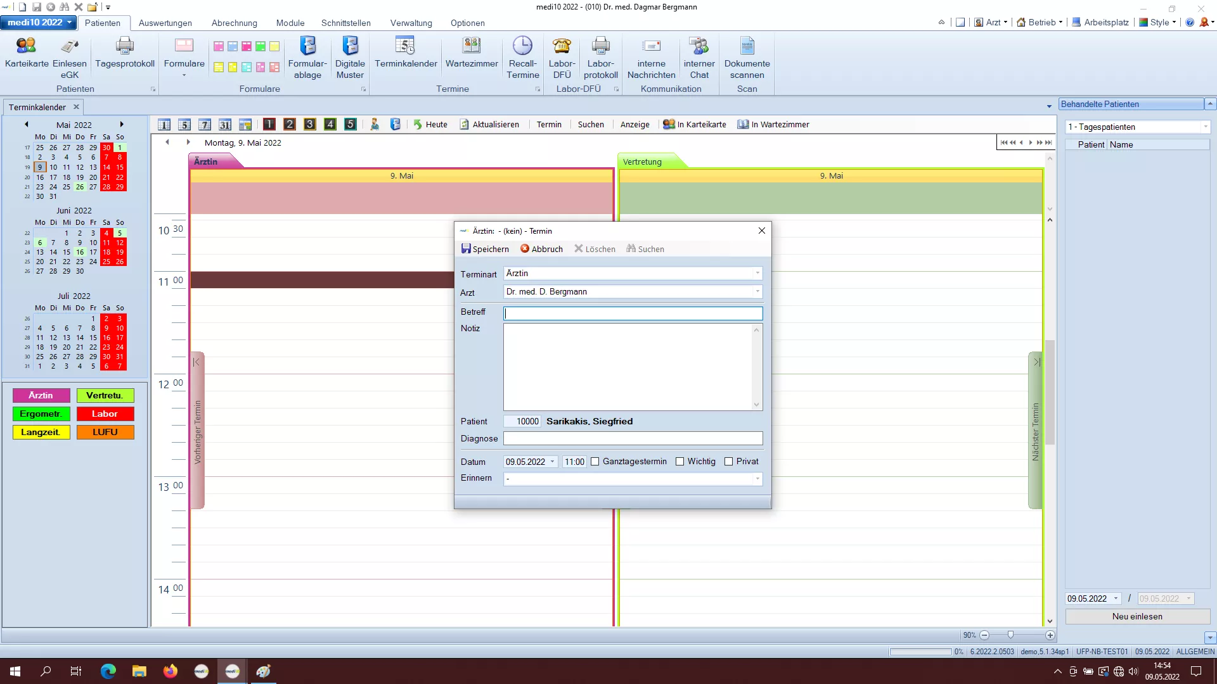Switch calendar to 5-day view icon
Screen dimensions: 1217x684
(x=184, y=125)
